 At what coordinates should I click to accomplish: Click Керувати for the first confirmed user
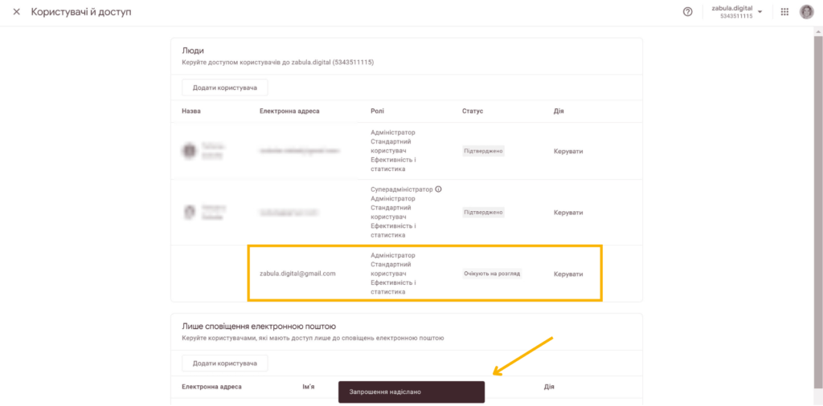tap(568, 151)
